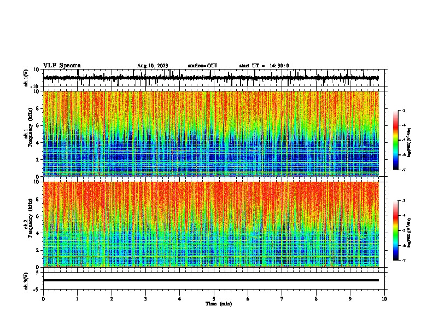Click the 6 kHz tick on ch.1 frequency axis
Image resolution: width=433 pixels, height=335 pixels.
tap(38, 125)
